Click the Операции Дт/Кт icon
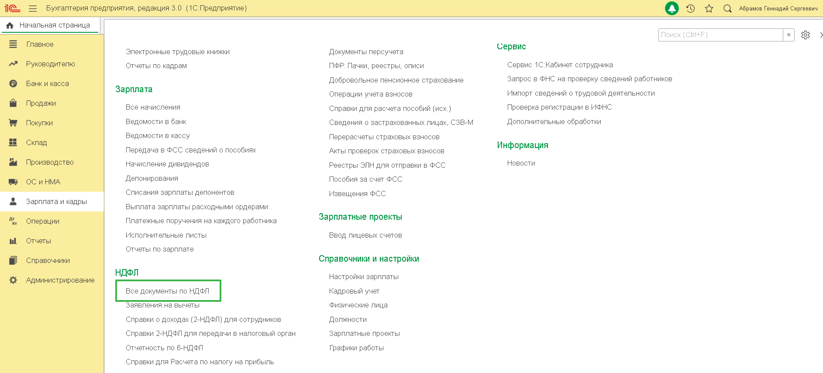 pos(13,221)
